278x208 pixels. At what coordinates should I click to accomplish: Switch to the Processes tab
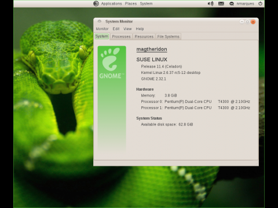[121, 36]
